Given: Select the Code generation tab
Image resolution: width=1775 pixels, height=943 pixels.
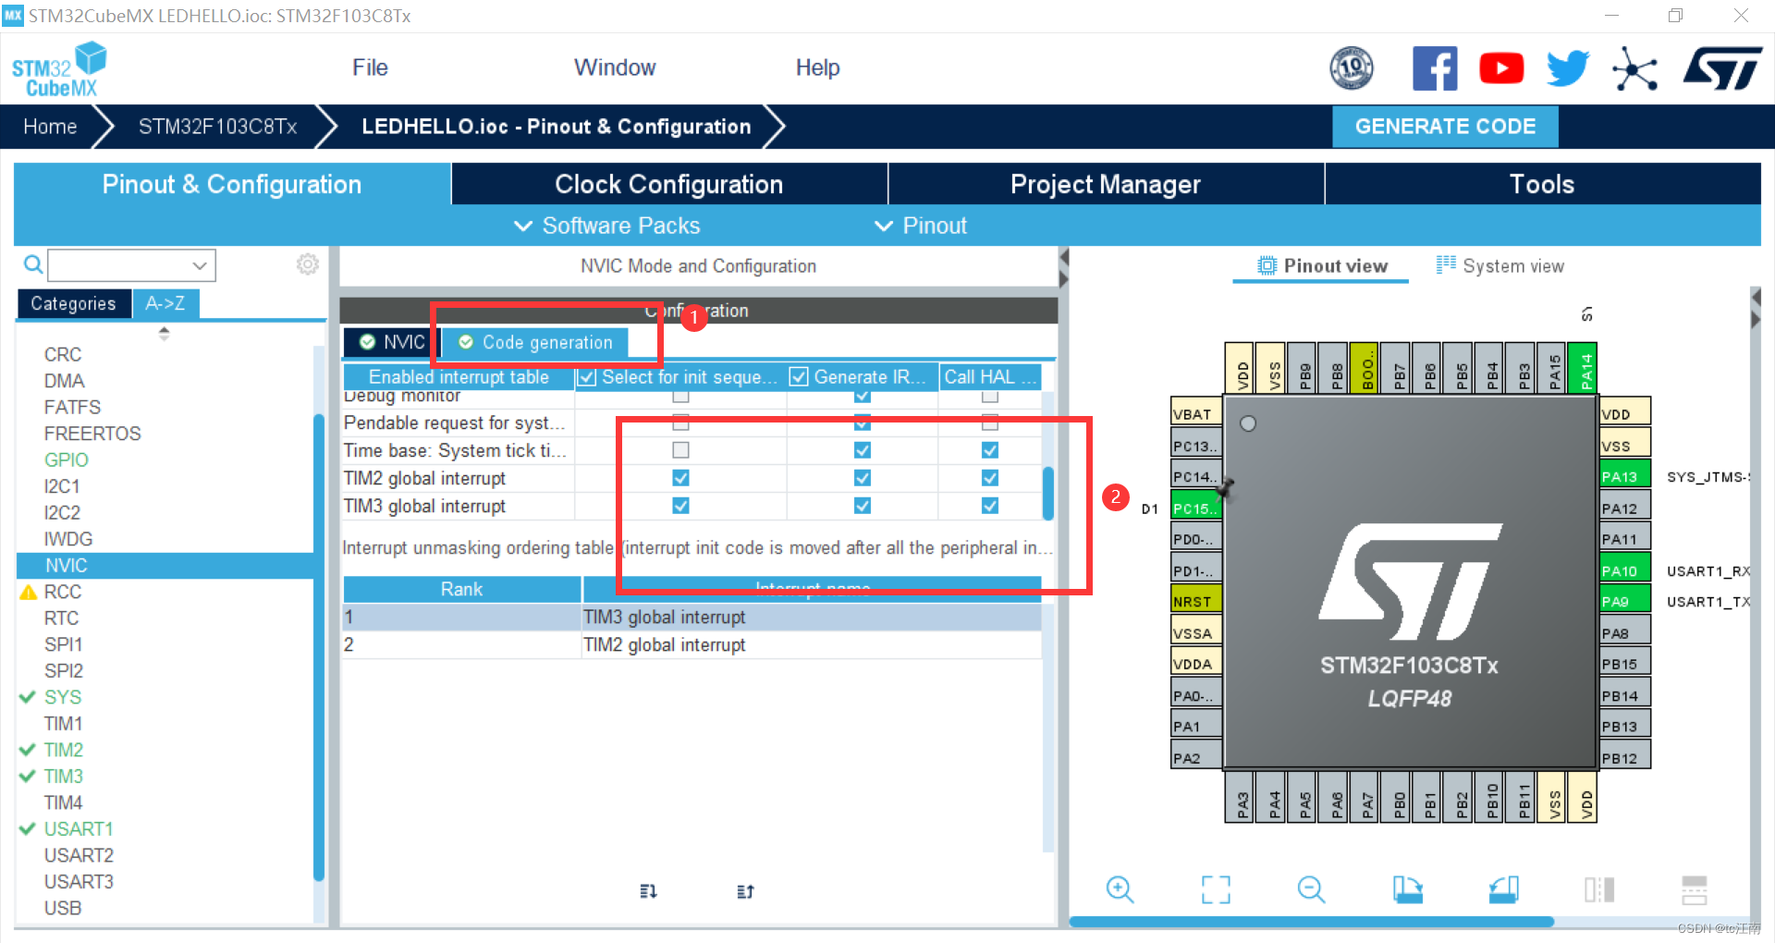Looking at the screenshot, I should (536, 342).
